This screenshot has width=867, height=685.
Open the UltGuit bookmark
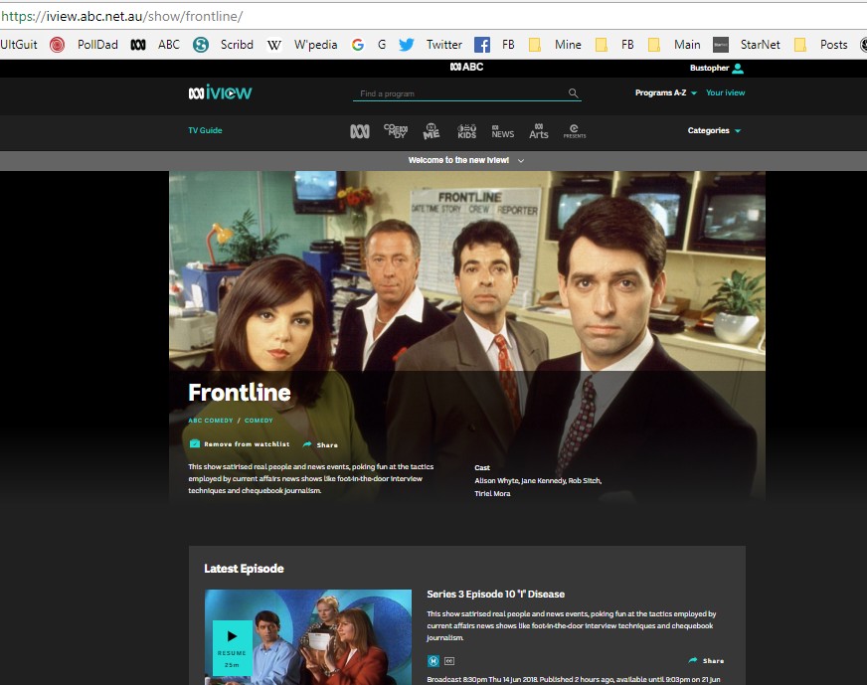[x=18, y=45]
